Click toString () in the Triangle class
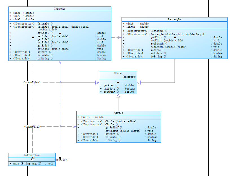This screenshot has height=176, width=236. click(x=45, y=59)
